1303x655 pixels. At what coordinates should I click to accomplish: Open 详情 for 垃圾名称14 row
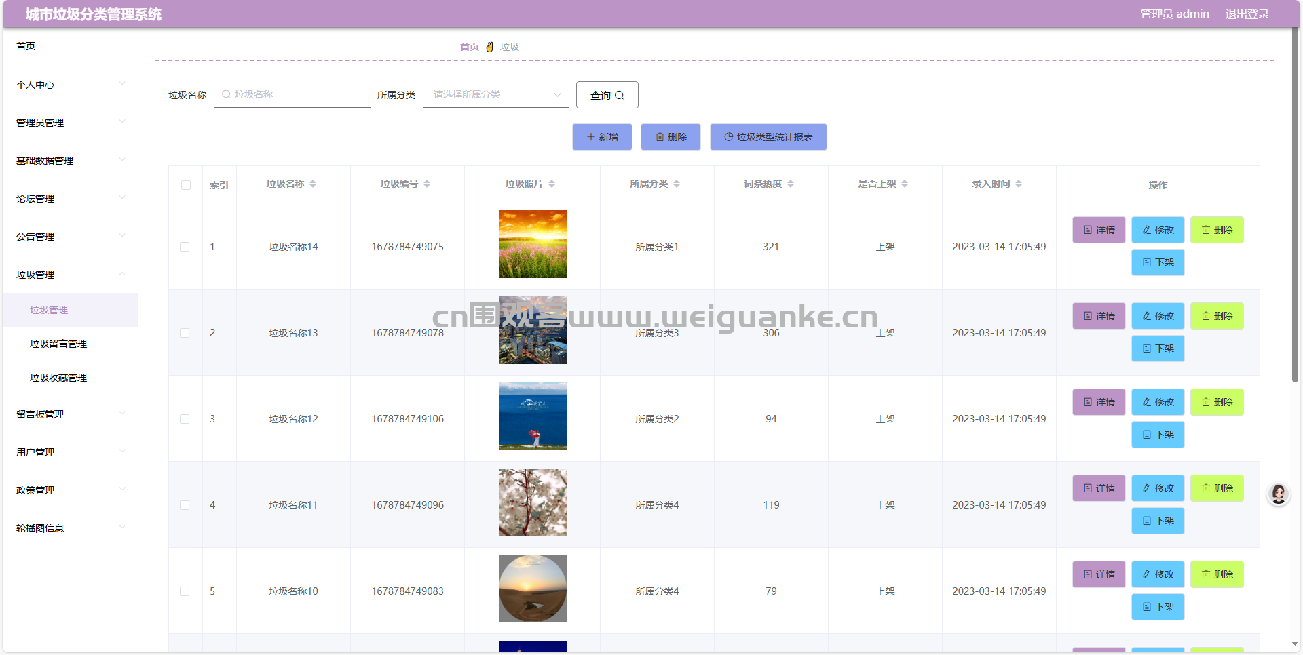[x=1099, y=230]
